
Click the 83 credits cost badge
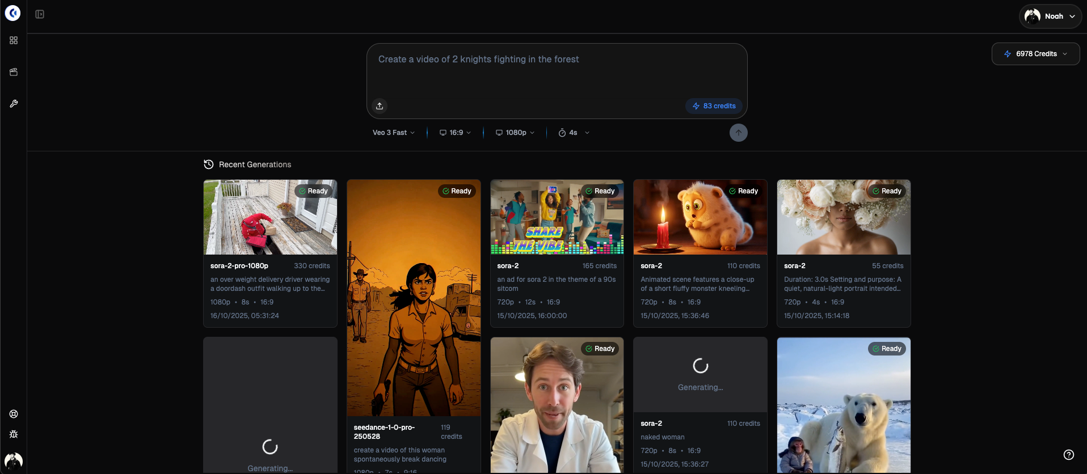pyautogui.click(x=714, y=106)
